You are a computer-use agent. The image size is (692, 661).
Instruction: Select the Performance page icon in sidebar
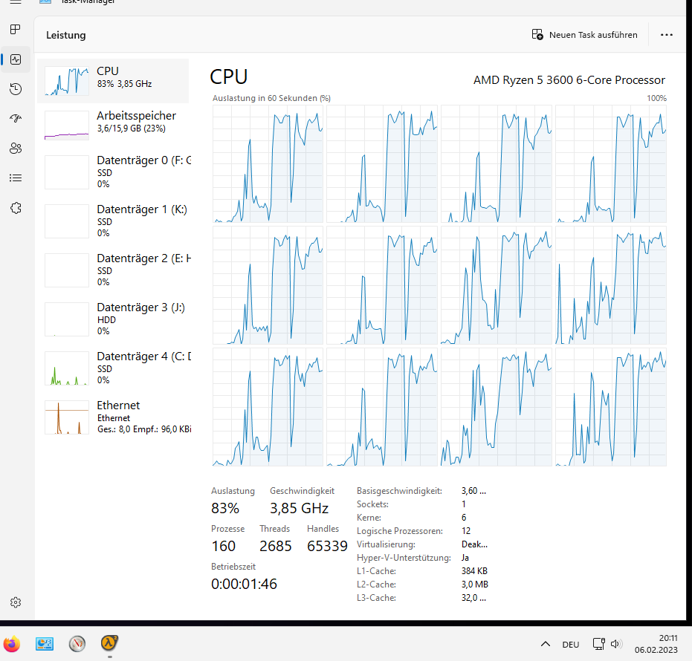(16, 59)
